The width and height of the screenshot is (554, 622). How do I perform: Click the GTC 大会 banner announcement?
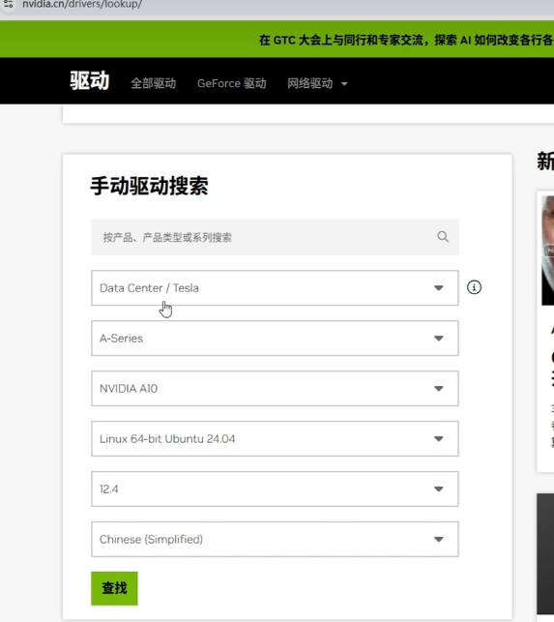coord(406,40)
